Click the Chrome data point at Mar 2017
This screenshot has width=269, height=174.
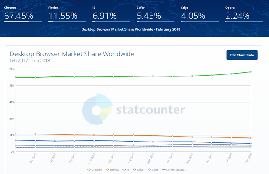click(35, 78)
